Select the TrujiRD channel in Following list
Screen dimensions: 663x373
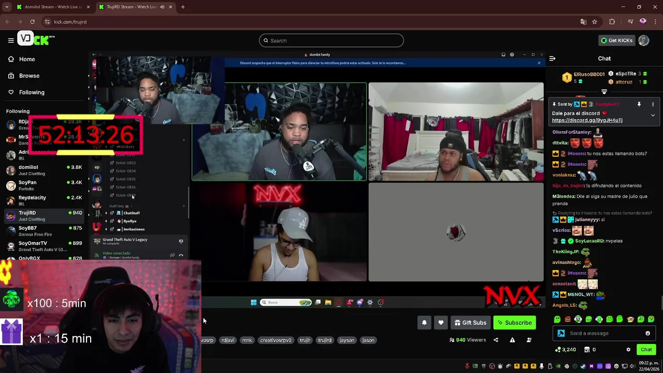tap(44, 216)
